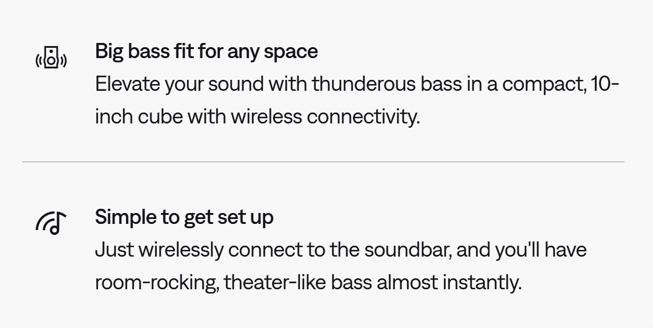
Task: Click the wireless music note icon
Action: click(51, 223)
